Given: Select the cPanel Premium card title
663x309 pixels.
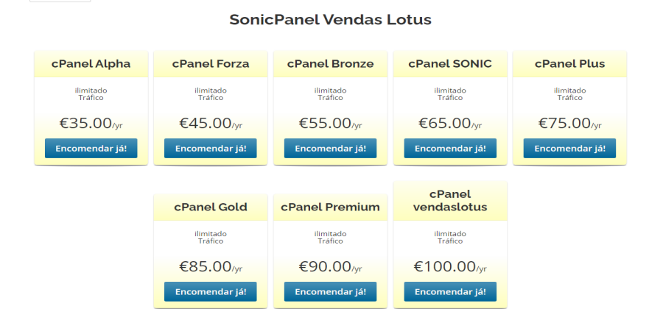Looking at the screenshot, I should click(x=330, y=207).
